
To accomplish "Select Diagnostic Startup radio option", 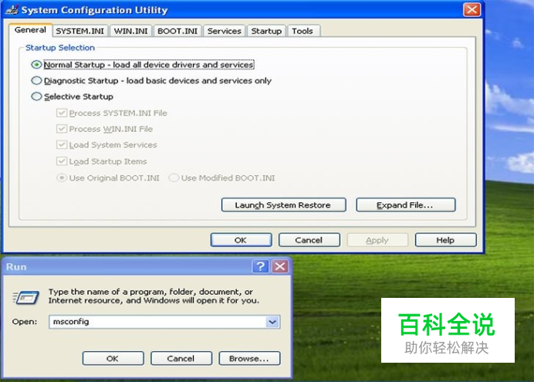I will (36, 81).
